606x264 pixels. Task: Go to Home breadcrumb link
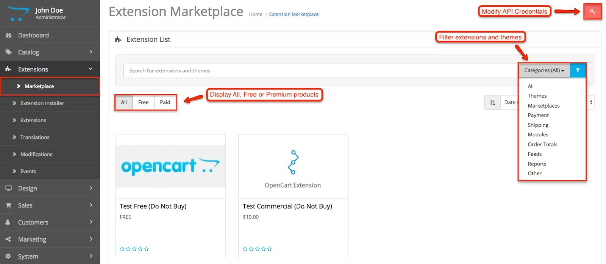256,14
